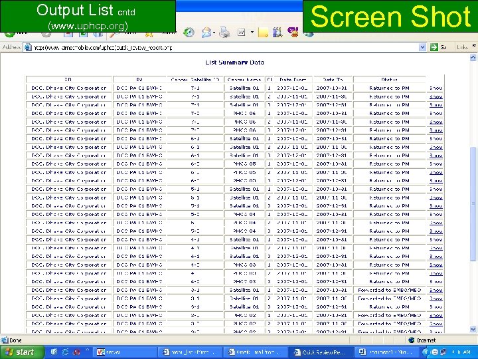Screen dimensions: 478x359
Task: Open the Mail icon dropdown arrow
Action: coord(214,33)
